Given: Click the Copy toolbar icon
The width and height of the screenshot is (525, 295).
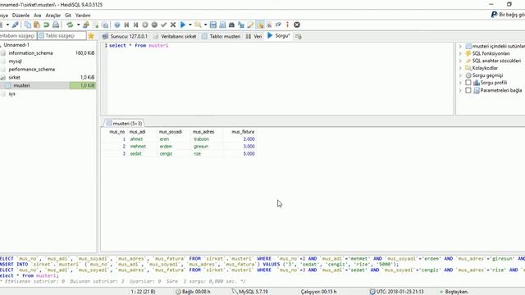Looking at the screenshot, I should [x=27, y=25].
